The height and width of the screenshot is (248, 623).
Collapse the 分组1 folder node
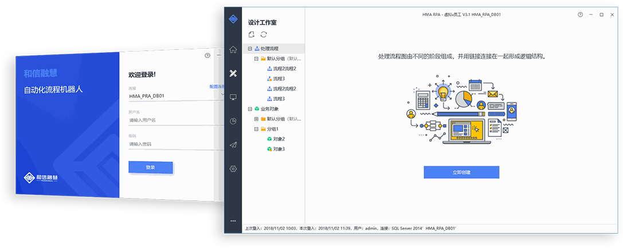pos(256,129)
